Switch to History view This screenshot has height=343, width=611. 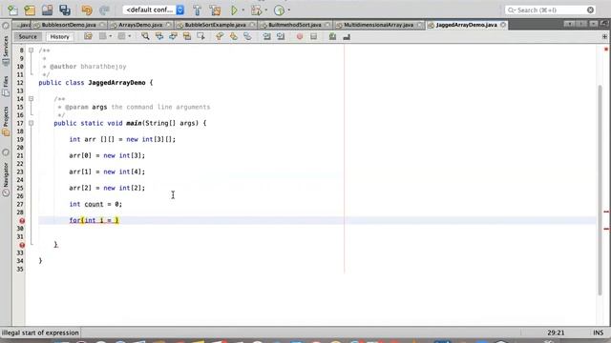click(59, 36)
